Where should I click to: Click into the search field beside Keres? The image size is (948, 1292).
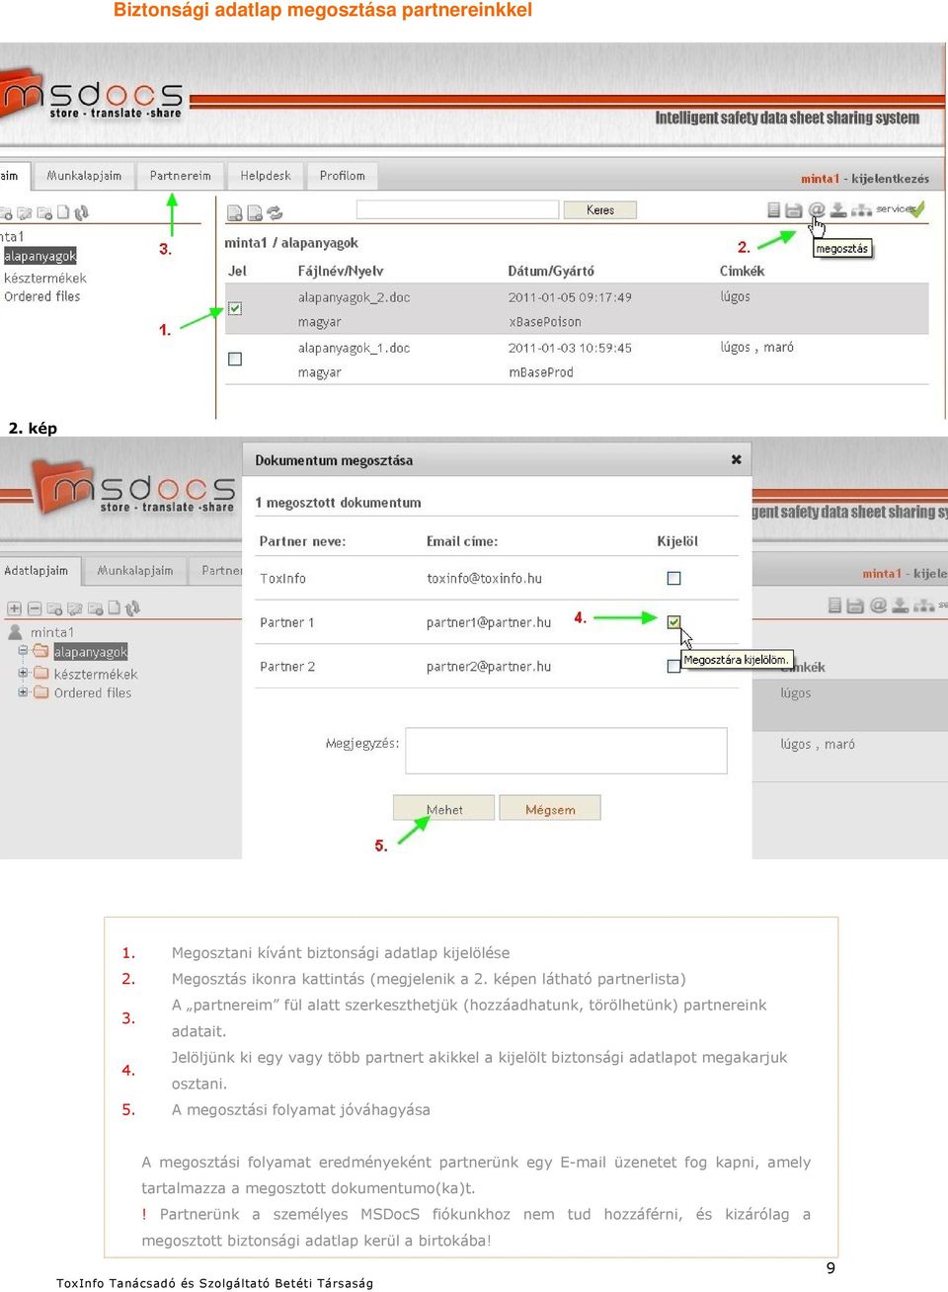pos(457,209)
